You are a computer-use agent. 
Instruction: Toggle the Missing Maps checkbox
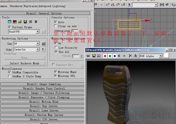coord(55,72)
